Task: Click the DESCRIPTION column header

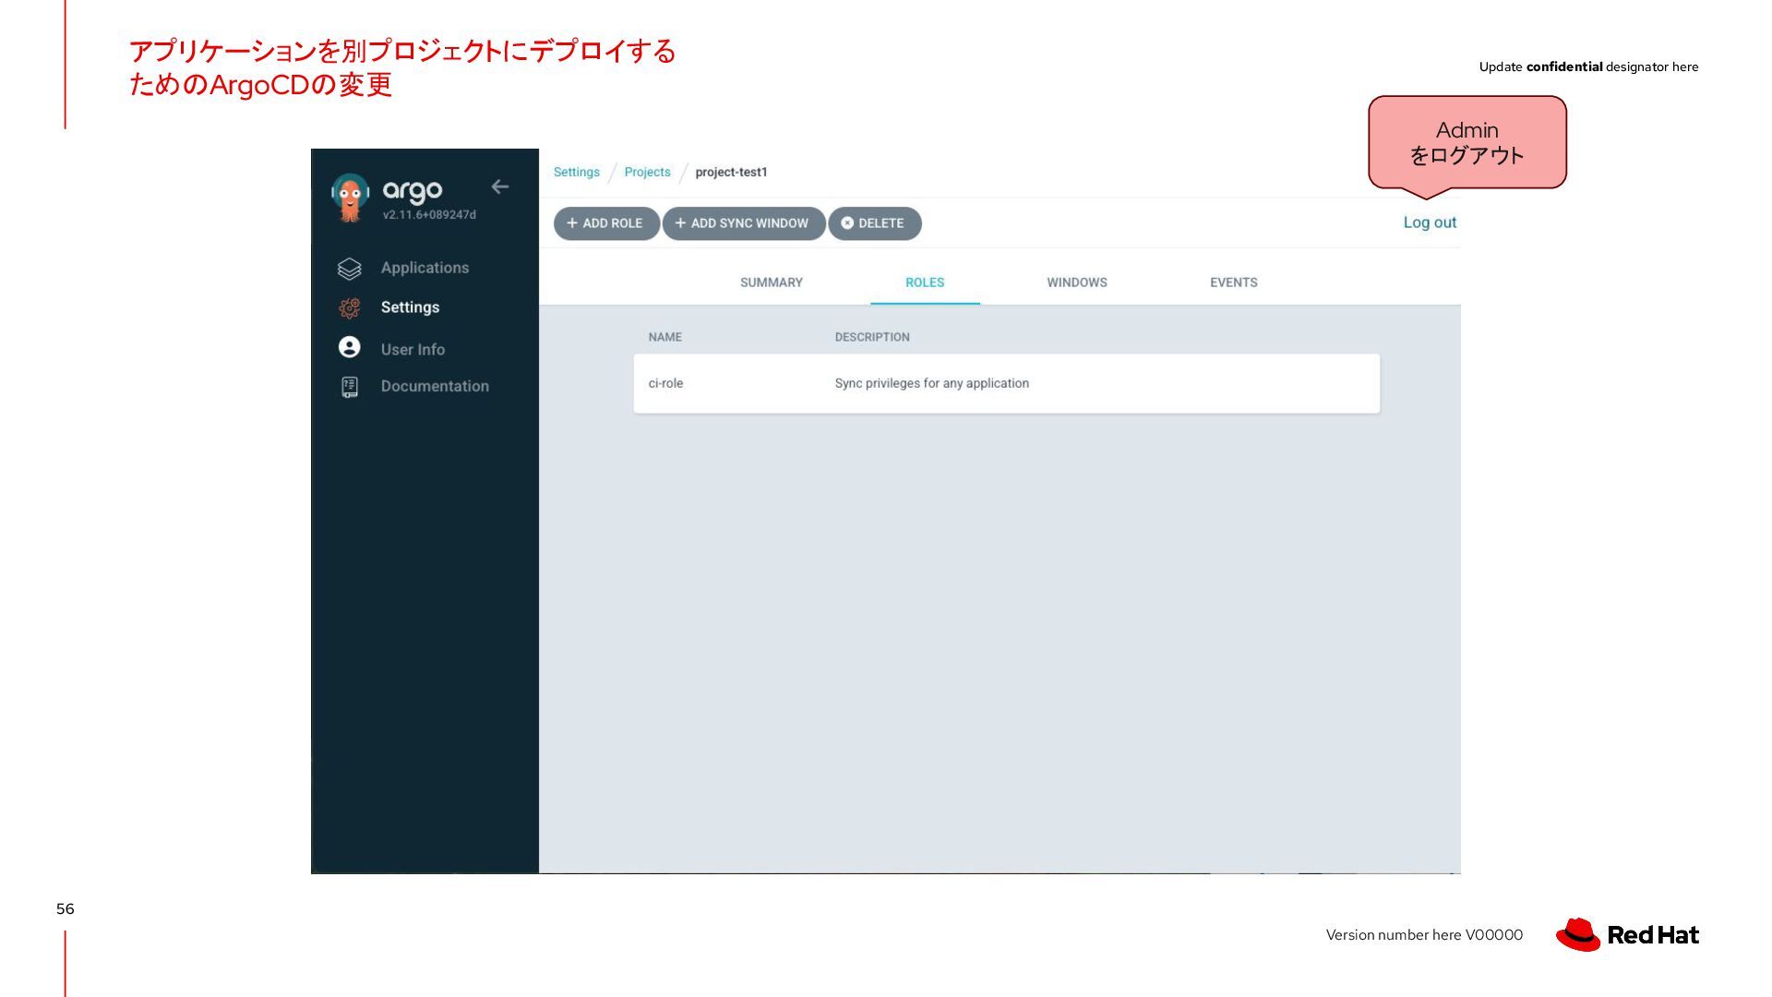Action: (872, 337)
